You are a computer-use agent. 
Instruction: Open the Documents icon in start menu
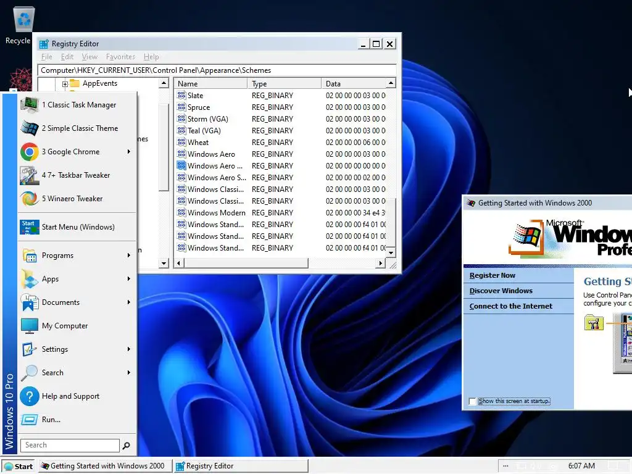pos(30,302)
